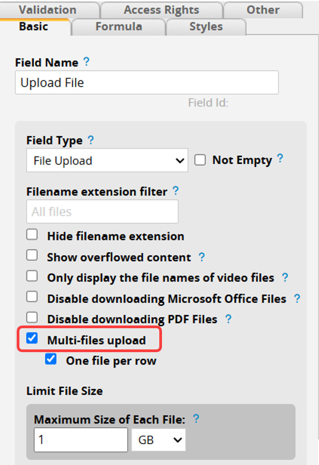
Task: Open the GB size unit dropdown
Action: point(159,440)
